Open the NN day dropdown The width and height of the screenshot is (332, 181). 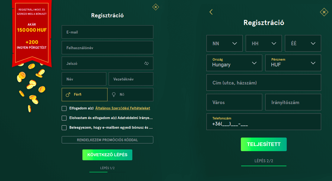click(225, 43)
